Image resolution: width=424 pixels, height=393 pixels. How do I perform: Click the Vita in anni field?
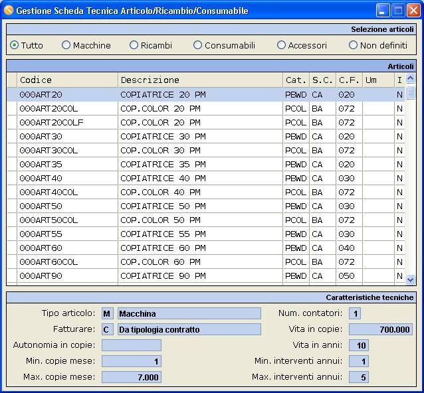click(x=359, y=345)
